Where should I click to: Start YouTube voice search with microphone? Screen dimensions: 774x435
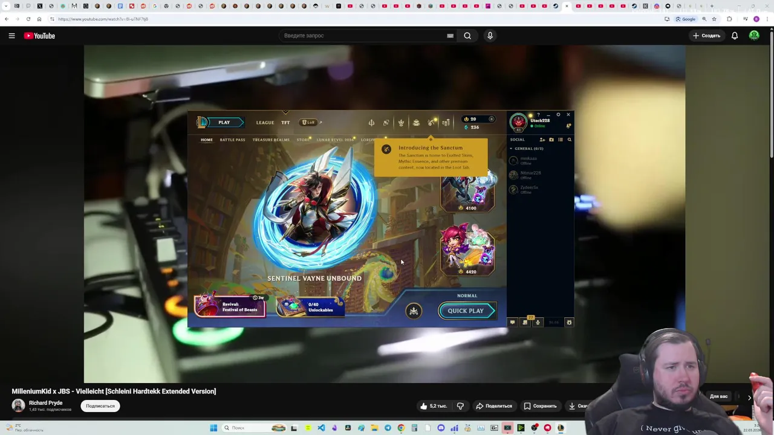[x=490, y=36]
